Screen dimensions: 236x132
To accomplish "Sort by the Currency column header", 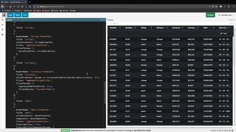I will click(x=176, y=28).
